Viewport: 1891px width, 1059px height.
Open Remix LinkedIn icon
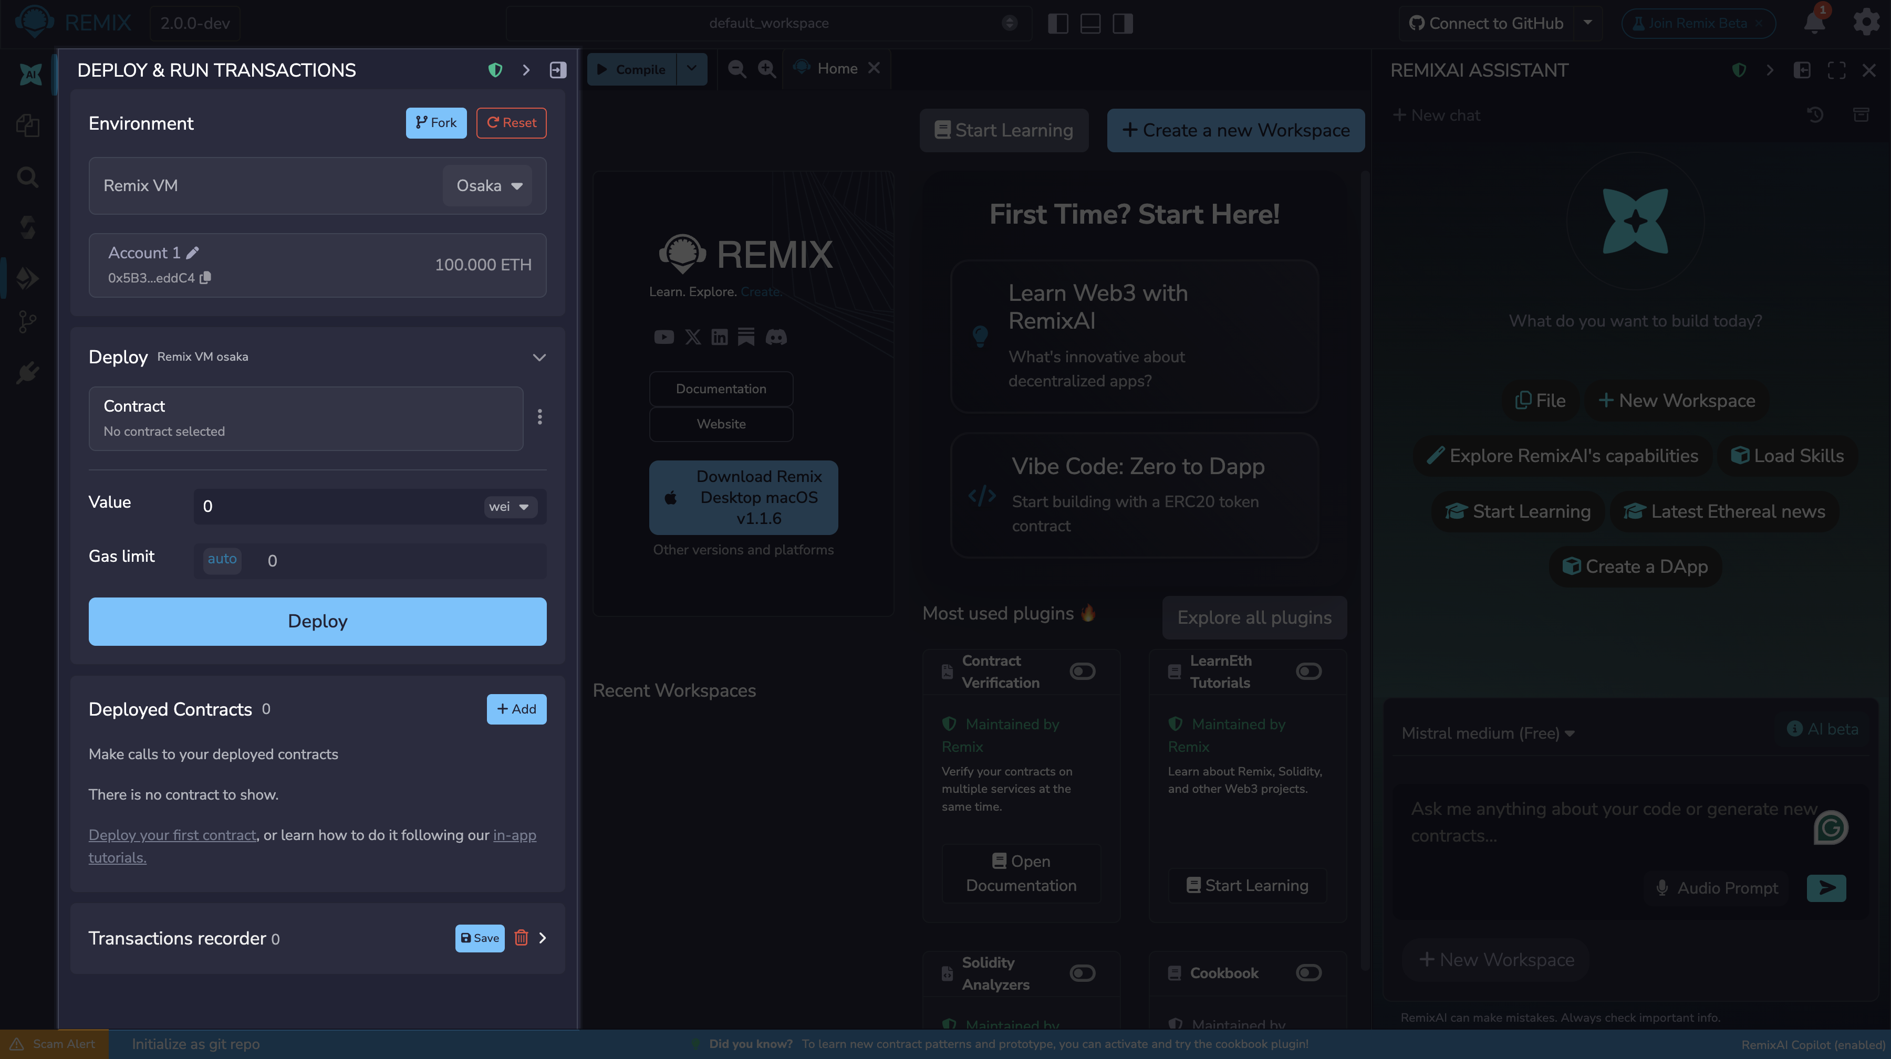(x=720, y=337)
